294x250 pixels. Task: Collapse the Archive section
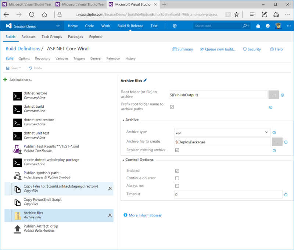pos(123,120)
